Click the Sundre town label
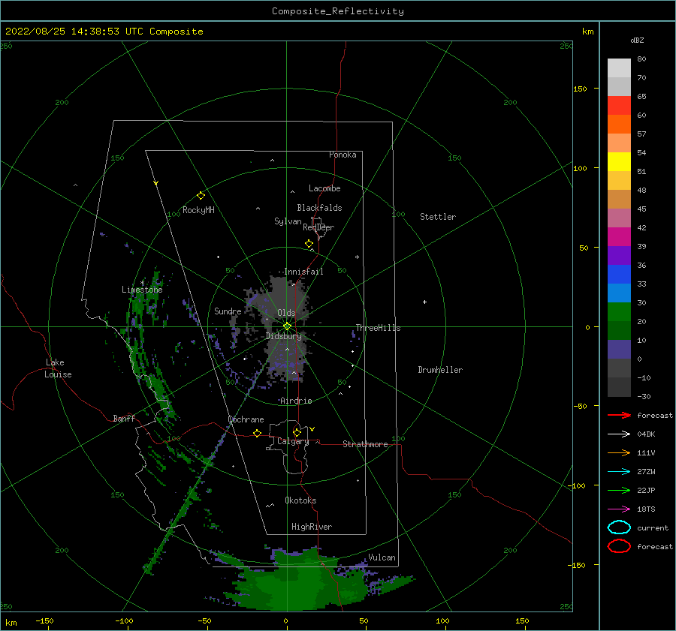The width and height of the screenshot is (676, 631). (228, 311)
